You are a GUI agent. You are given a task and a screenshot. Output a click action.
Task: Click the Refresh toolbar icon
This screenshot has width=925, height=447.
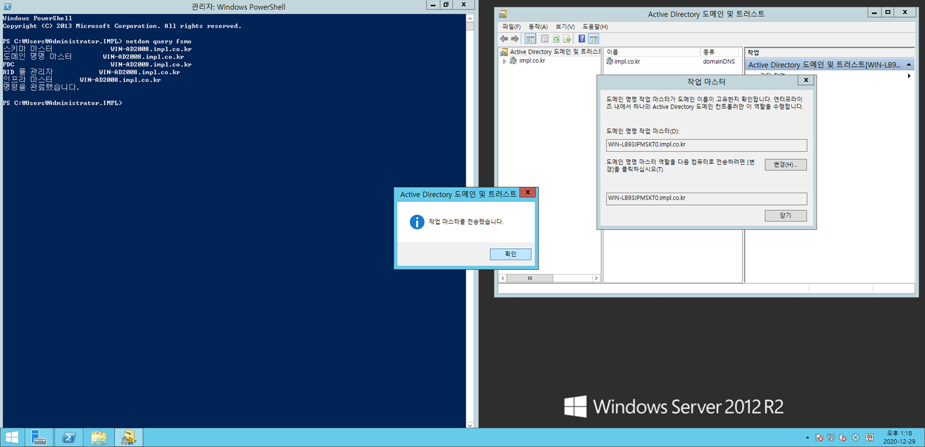point(556,39)
